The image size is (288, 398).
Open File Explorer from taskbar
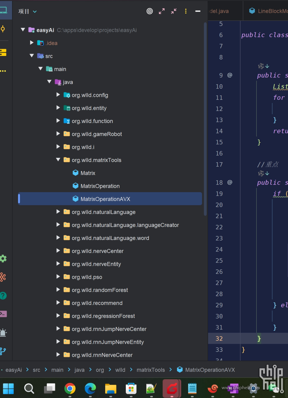coord(111,389)
